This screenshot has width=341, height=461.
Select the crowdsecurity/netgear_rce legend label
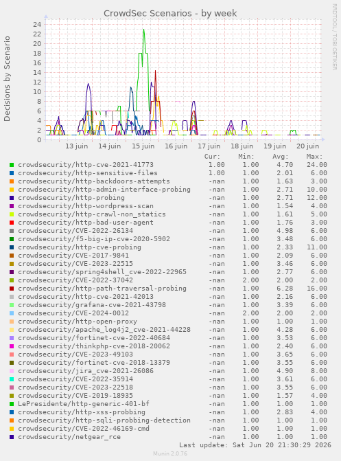pyautogui.click(x=69, y=436)
